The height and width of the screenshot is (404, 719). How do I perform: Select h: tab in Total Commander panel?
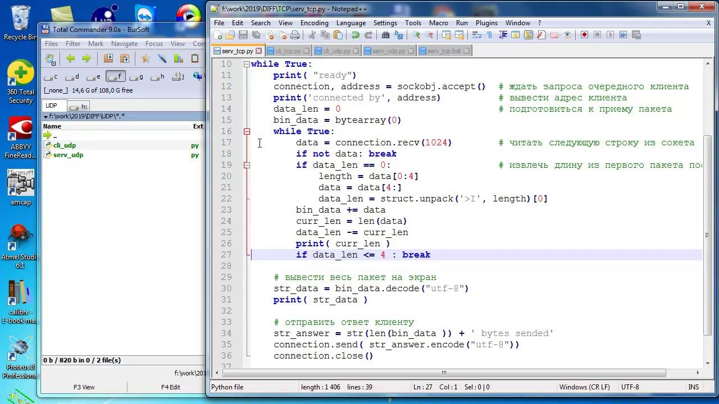click(79, 106)
